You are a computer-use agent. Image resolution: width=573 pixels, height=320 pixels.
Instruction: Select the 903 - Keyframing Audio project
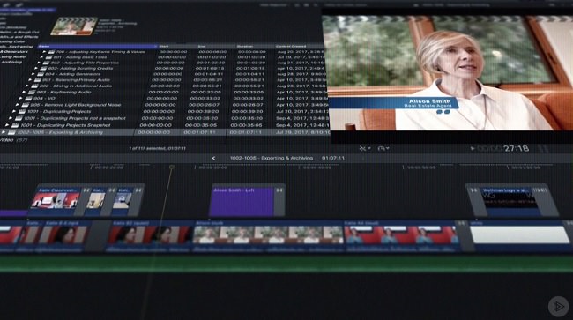click(63, 92)
